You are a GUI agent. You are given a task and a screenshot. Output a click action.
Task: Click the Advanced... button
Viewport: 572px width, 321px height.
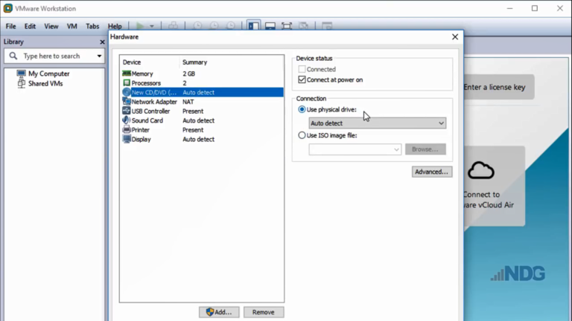point(432,172)
